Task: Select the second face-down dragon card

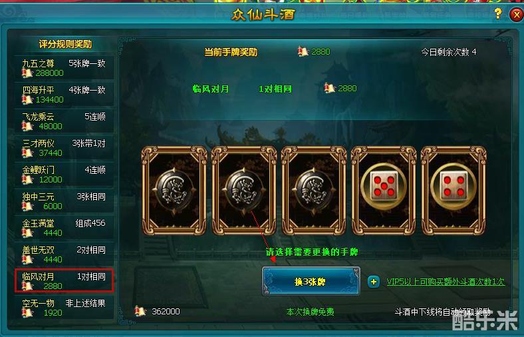Action: (244, 190)
